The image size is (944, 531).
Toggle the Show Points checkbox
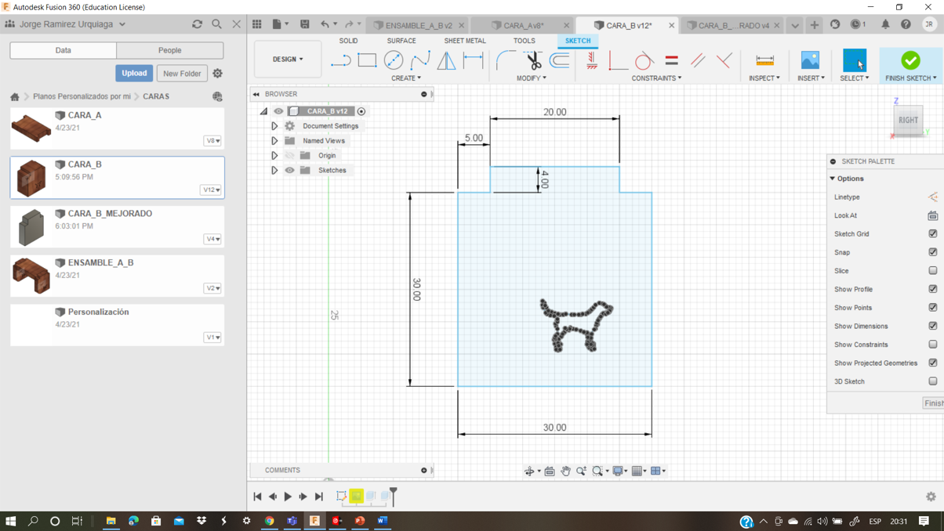933,308
